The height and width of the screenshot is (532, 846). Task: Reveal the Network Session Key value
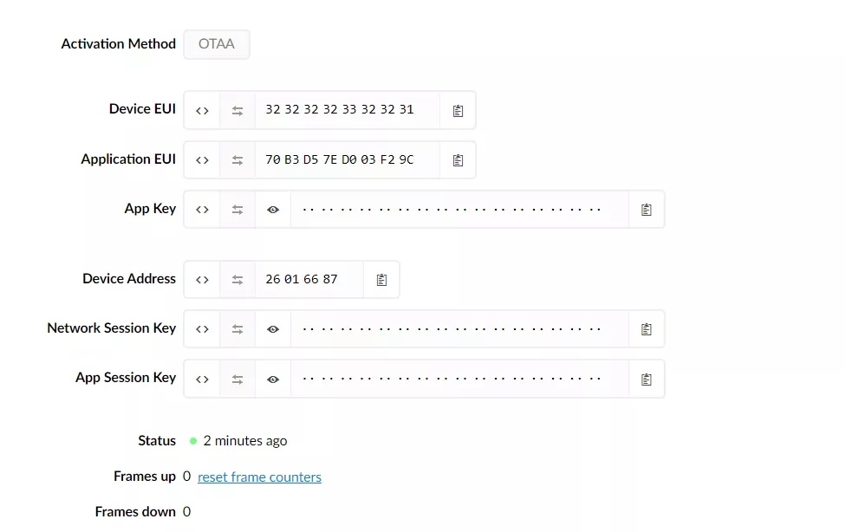pos(273,329)
